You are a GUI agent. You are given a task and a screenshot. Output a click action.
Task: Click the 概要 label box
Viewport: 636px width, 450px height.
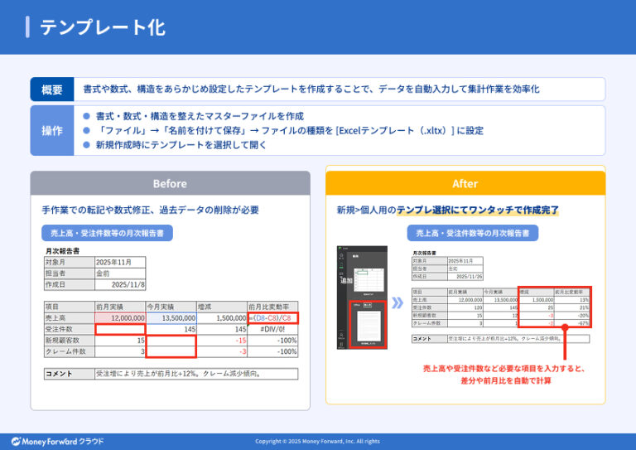[x=52, y=90]
